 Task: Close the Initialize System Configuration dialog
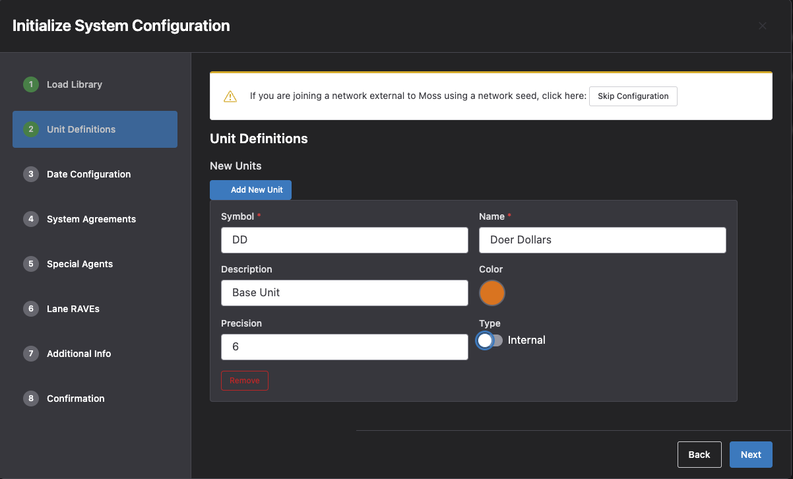click(x=762, y=26)
